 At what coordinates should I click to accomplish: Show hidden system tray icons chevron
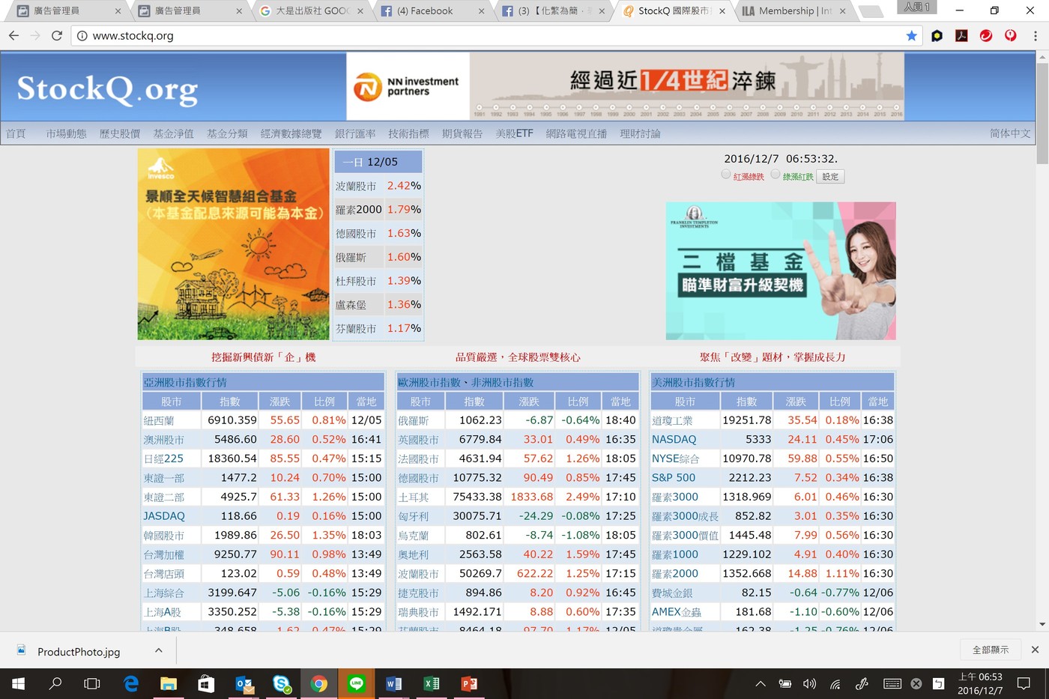761,683
